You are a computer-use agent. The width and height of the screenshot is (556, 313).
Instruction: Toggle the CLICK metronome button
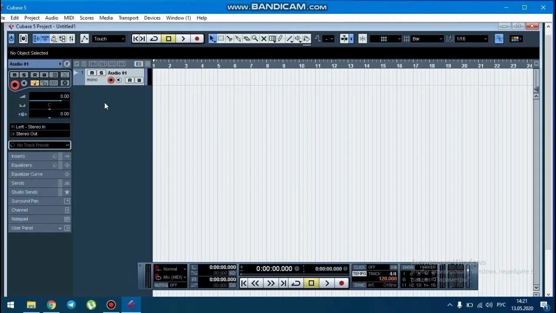coord(360,267)
